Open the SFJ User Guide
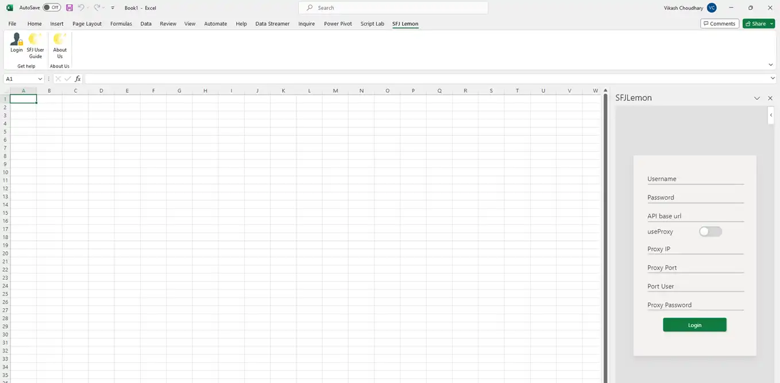The image size is (780, 383). click(36, 46)
